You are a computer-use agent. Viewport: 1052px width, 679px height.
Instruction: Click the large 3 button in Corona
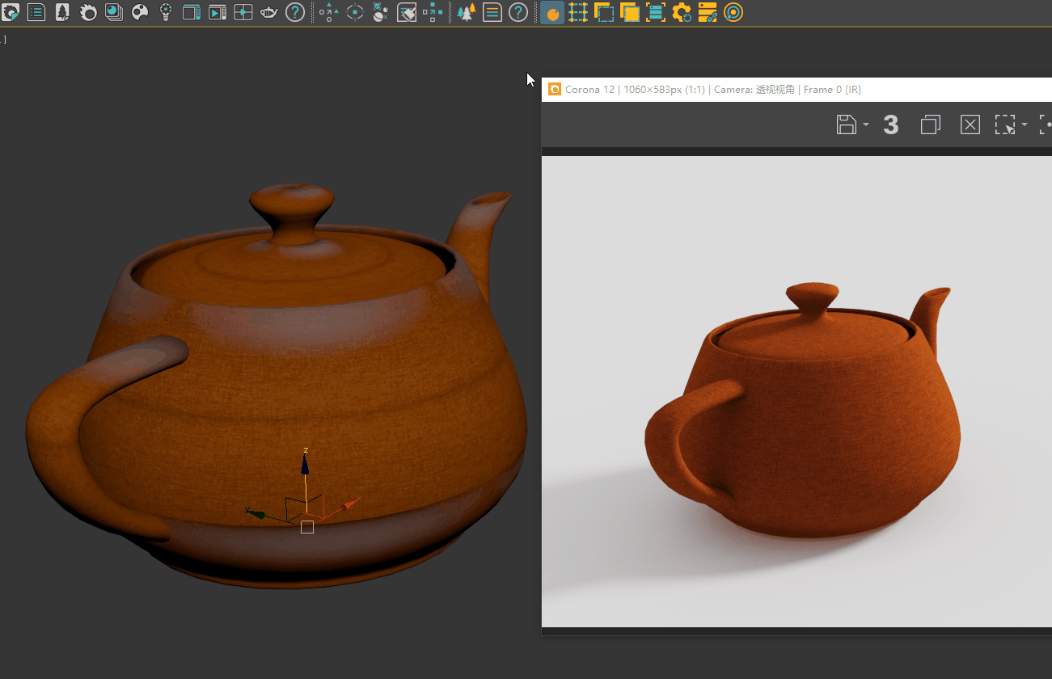[890, 124]
